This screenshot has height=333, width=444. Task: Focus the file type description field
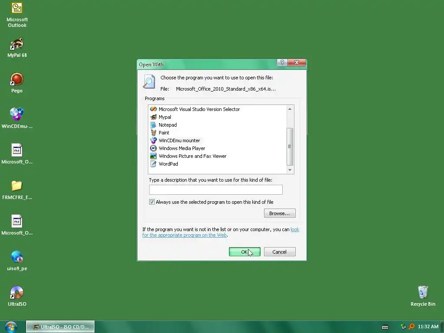click(x=216, y=190)
